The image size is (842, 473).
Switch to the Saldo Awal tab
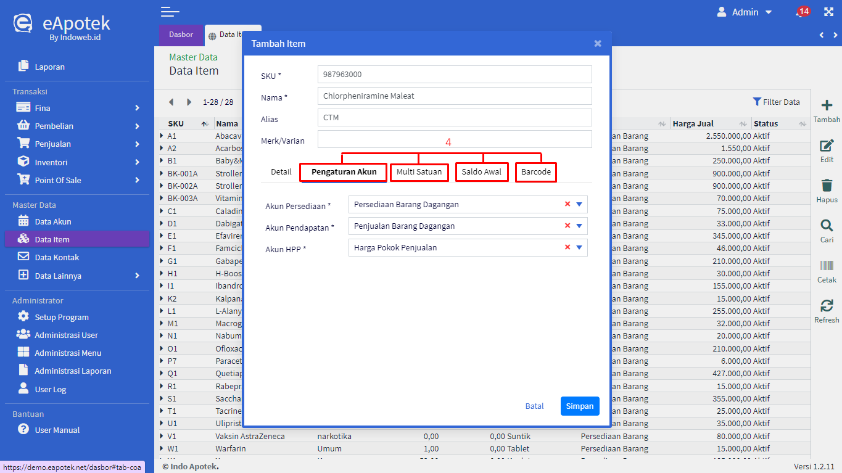tap(482, 172)
